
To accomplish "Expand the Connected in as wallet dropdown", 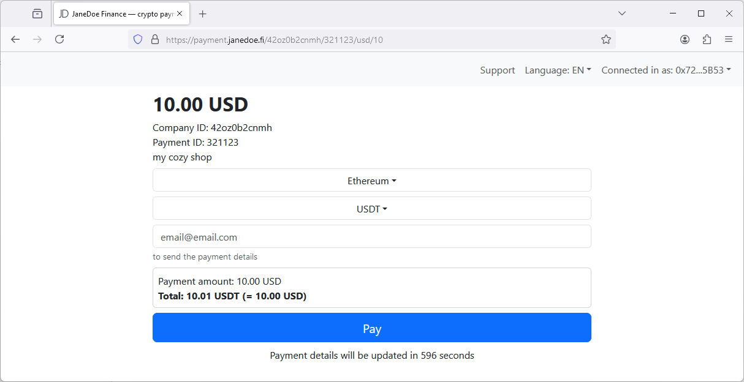I will coord(666,70).
